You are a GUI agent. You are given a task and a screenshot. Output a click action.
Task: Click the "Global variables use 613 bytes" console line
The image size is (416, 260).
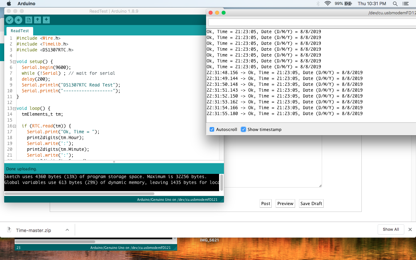(x=112, y=183)
